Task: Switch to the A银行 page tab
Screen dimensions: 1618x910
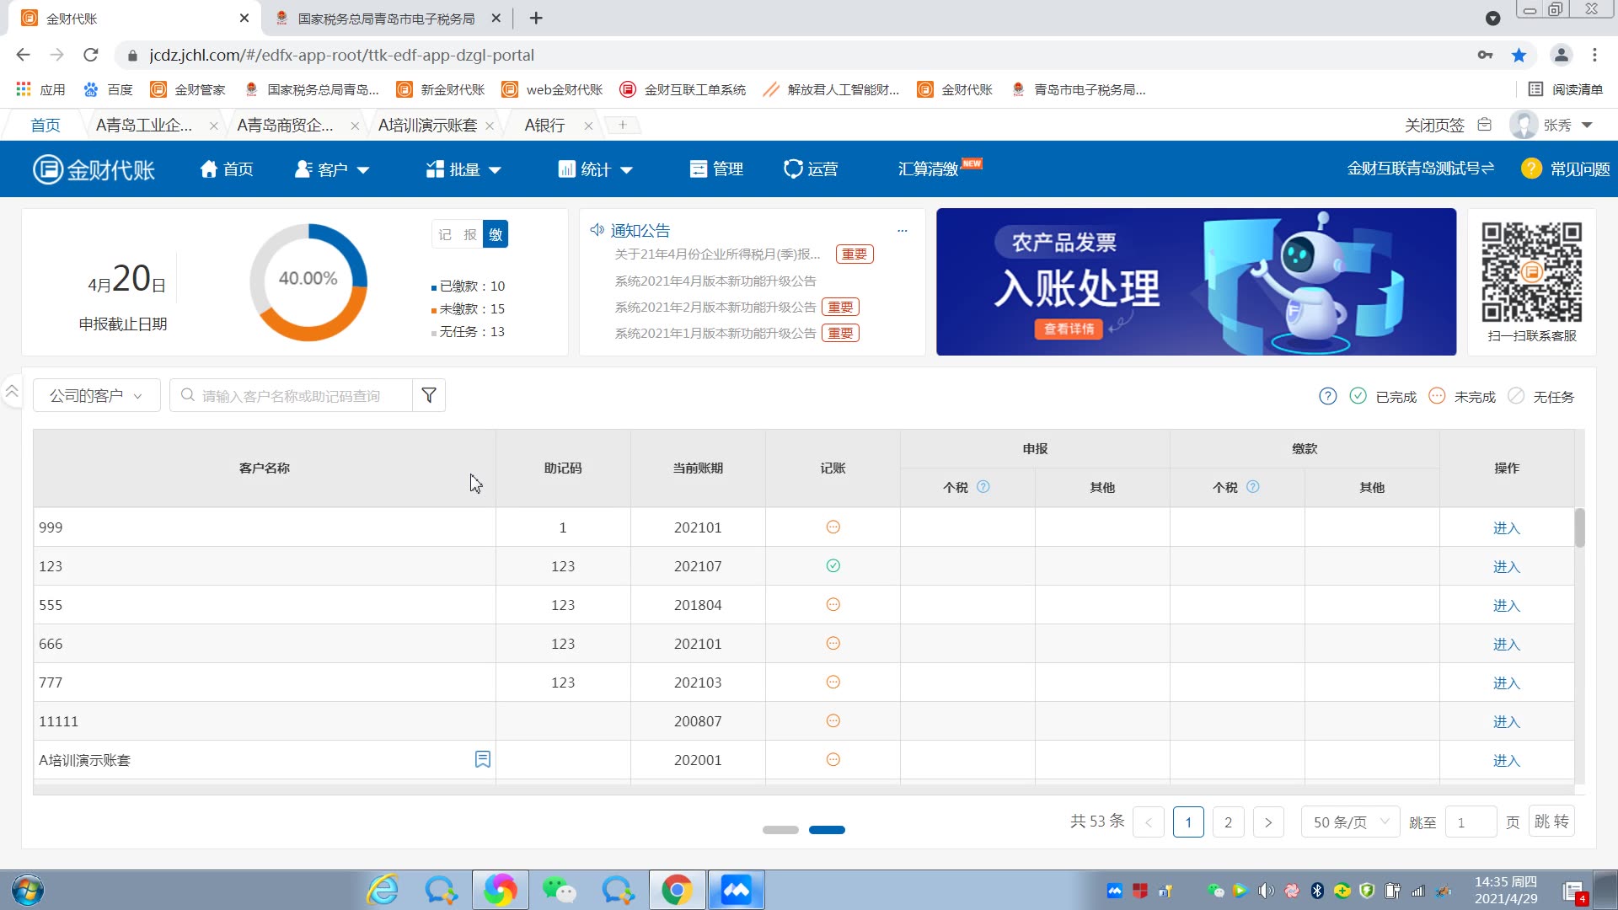Action: (x=544, y=125)
